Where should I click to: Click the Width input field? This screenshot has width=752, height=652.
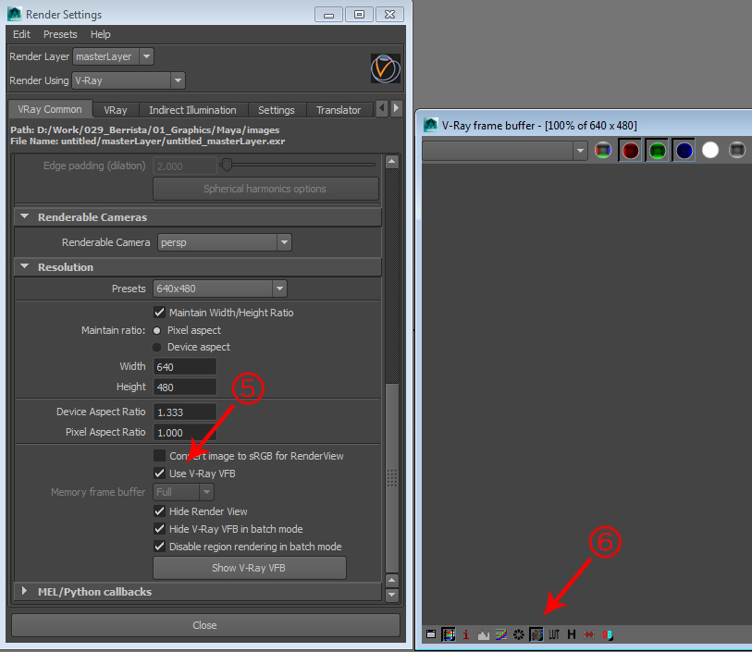point(185,367)
